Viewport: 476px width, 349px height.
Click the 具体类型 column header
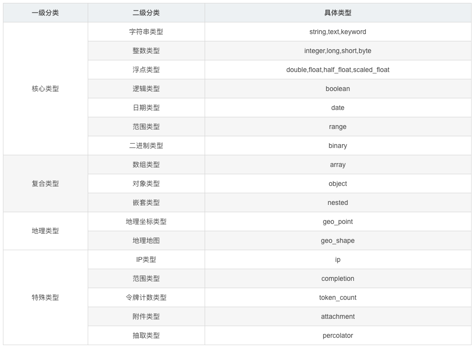tap(338, 13)
